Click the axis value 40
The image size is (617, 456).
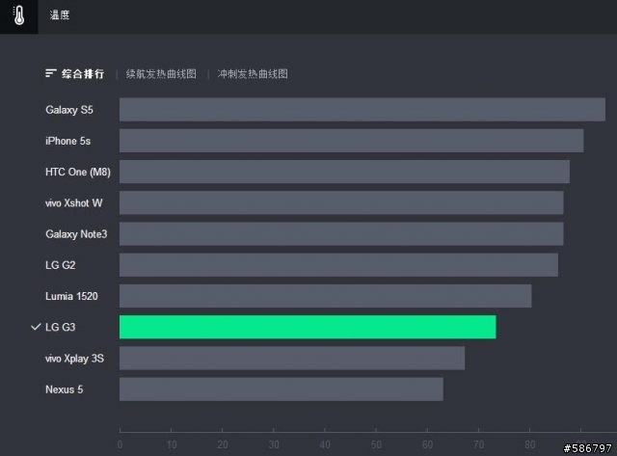click(x=325, y=444)
